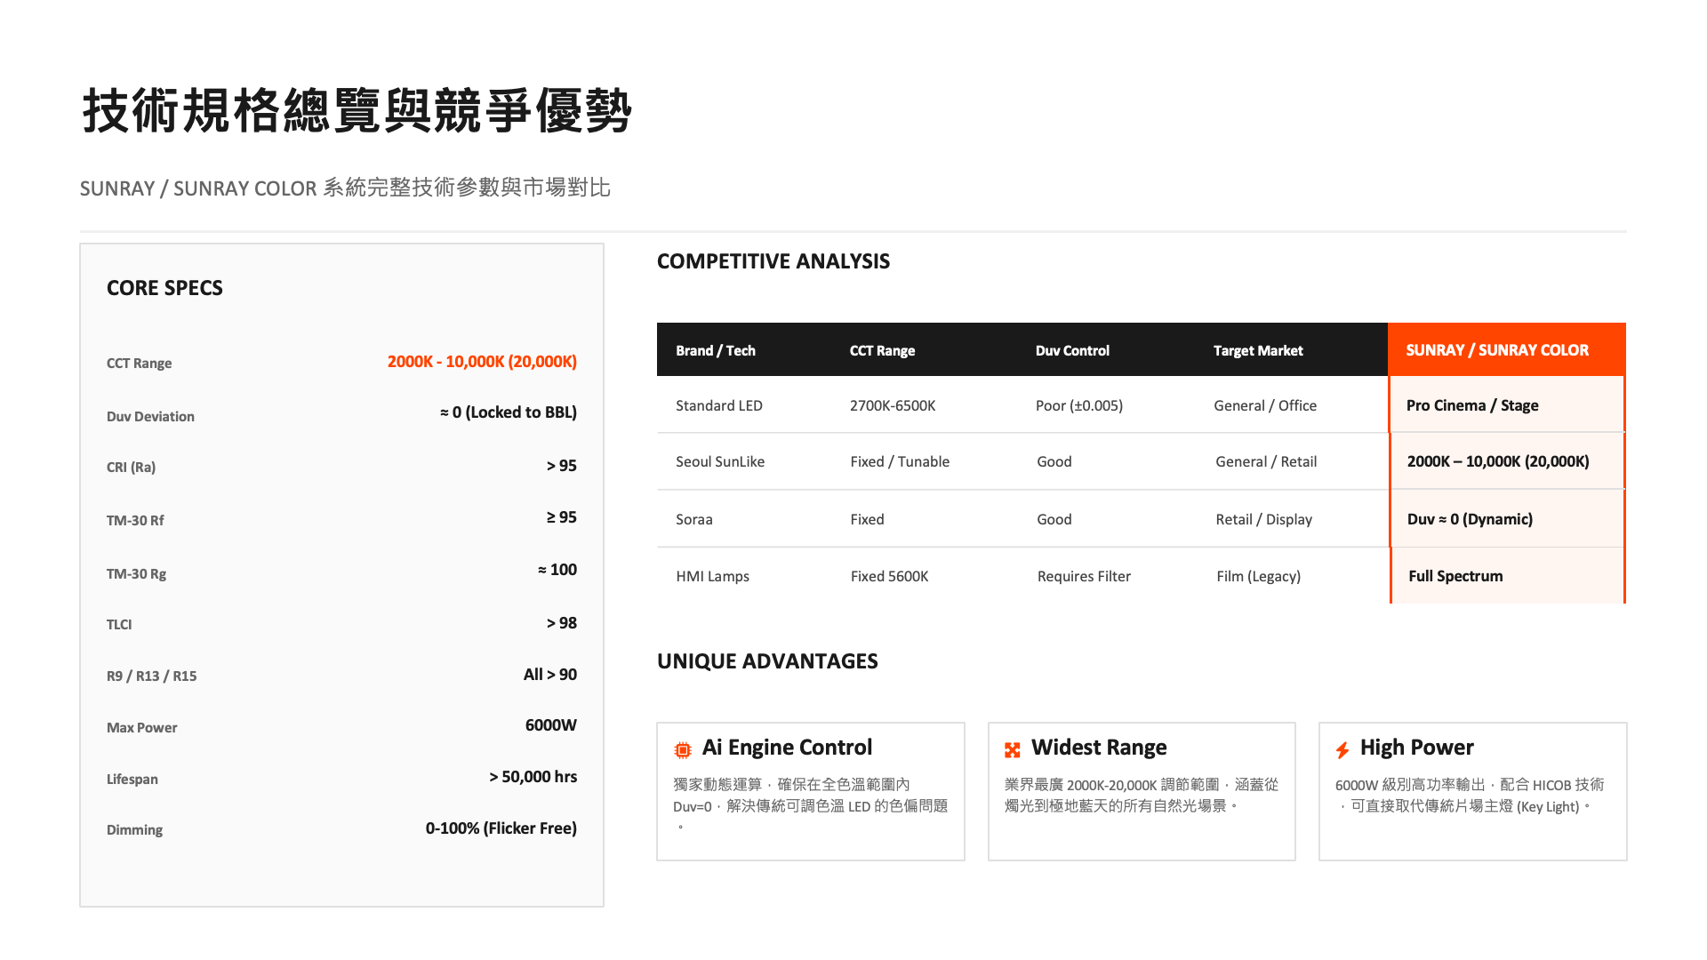
Task: Click the expand-arrows icon beside Widest Range
Action: [x=1012, y=750]
